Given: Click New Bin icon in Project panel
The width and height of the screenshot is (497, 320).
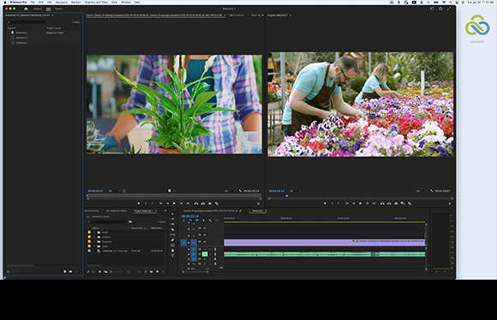Looking at the screenshot, I should (x=152, y=272).
